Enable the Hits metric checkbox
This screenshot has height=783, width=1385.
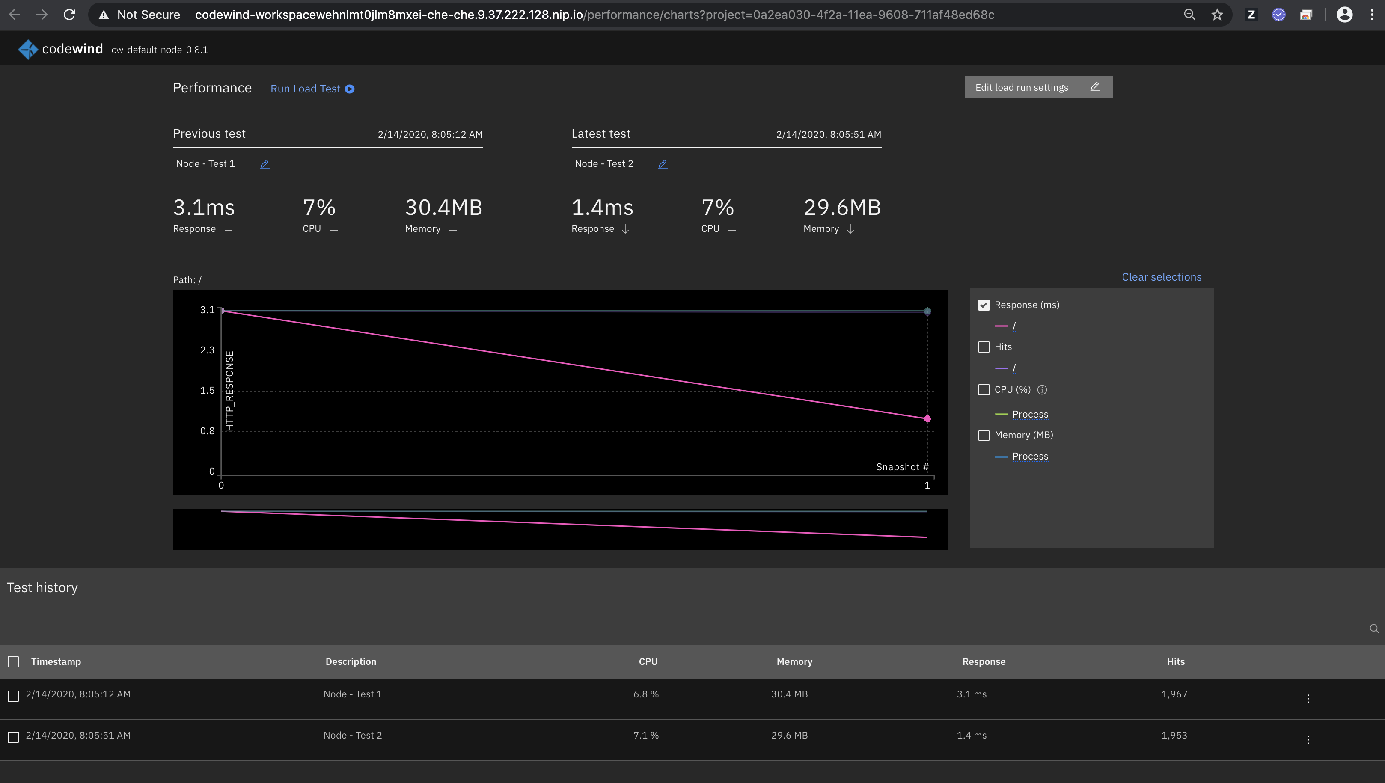pos(985,347)
